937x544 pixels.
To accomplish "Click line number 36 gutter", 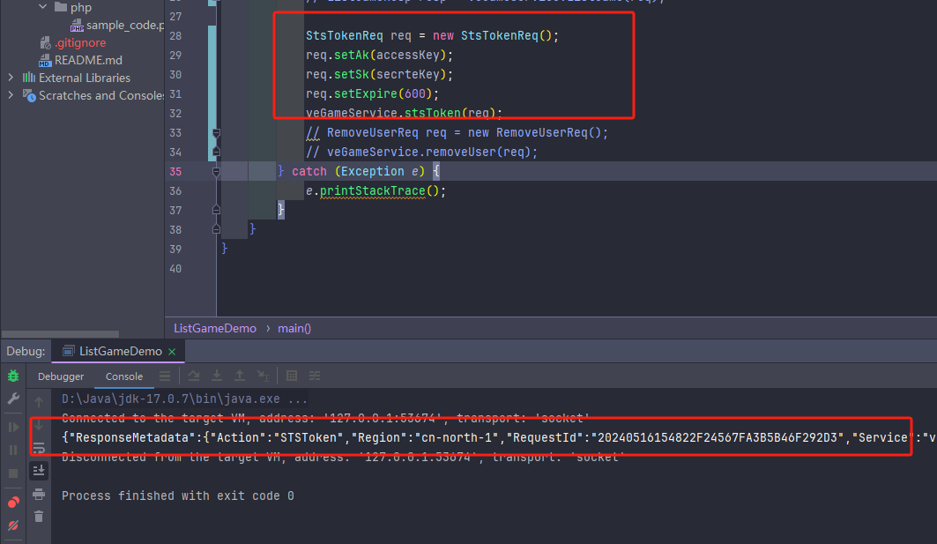I will click(x=175, y=191).
